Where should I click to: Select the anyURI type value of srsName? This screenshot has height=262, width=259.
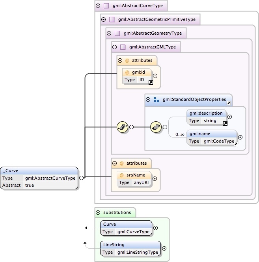141,183
